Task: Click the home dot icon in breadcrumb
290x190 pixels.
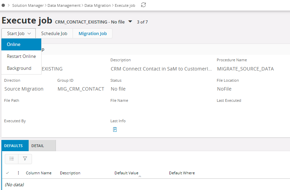Action: click(x=3, y=5)
